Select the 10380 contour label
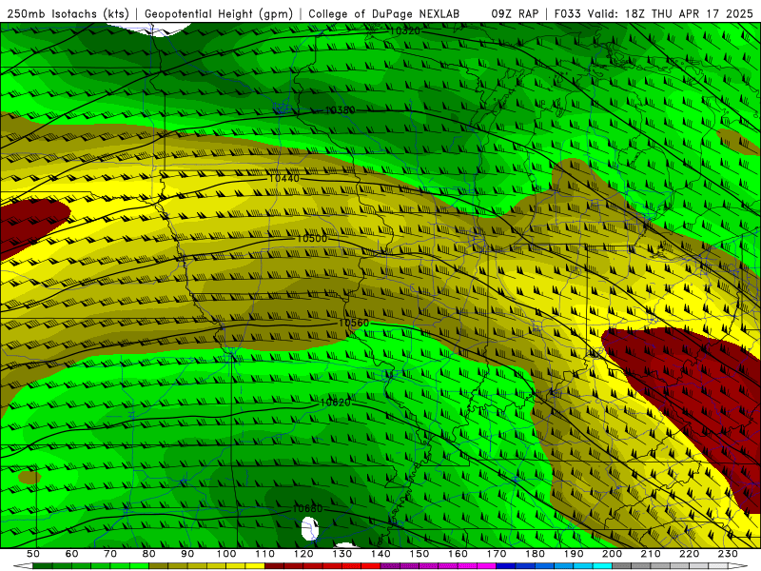Image resolution: width=761 pixels, height=571 pixels. point(340,110)
